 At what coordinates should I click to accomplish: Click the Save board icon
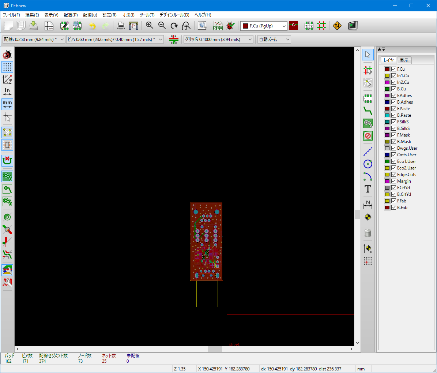pos(33,26)
